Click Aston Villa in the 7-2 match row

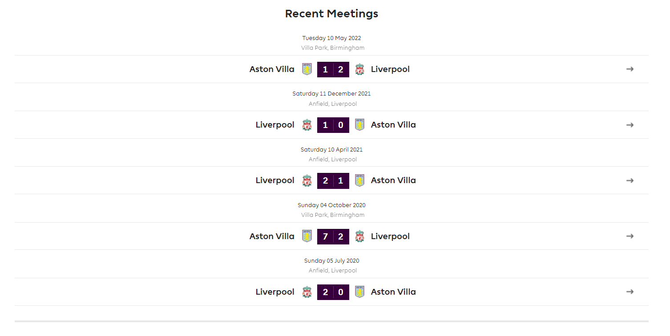(272, 236)
